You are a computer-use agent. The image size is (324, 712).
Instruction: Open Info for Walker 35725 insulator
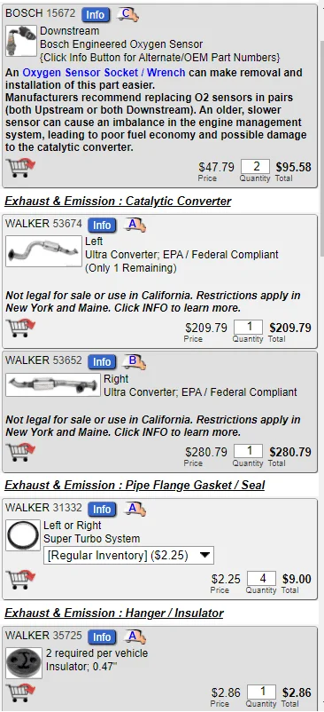(102, 637)
